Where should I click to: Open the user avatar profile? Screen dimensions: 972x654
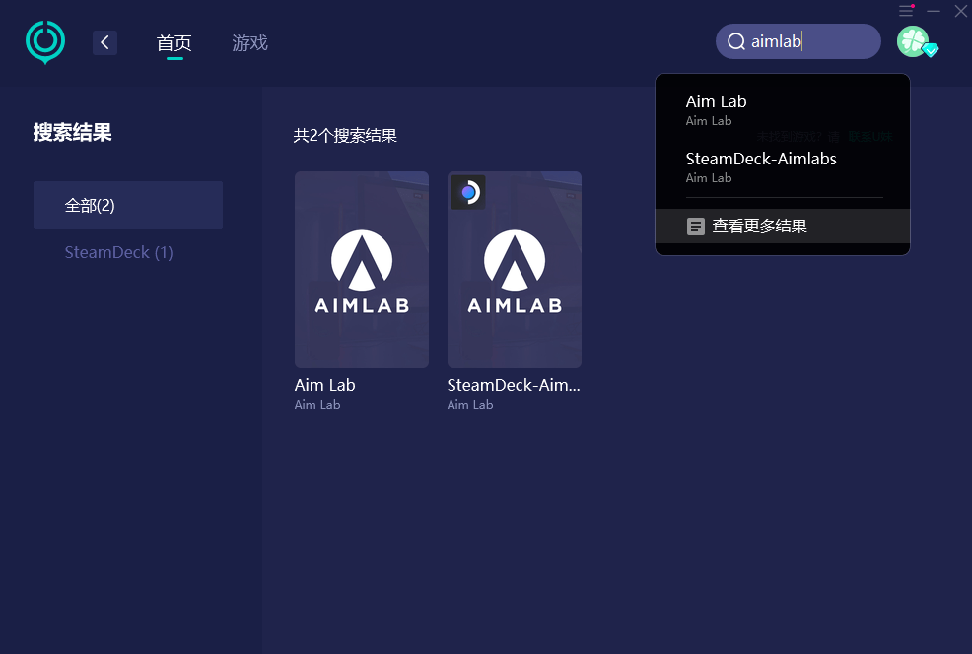coord(912,41)
